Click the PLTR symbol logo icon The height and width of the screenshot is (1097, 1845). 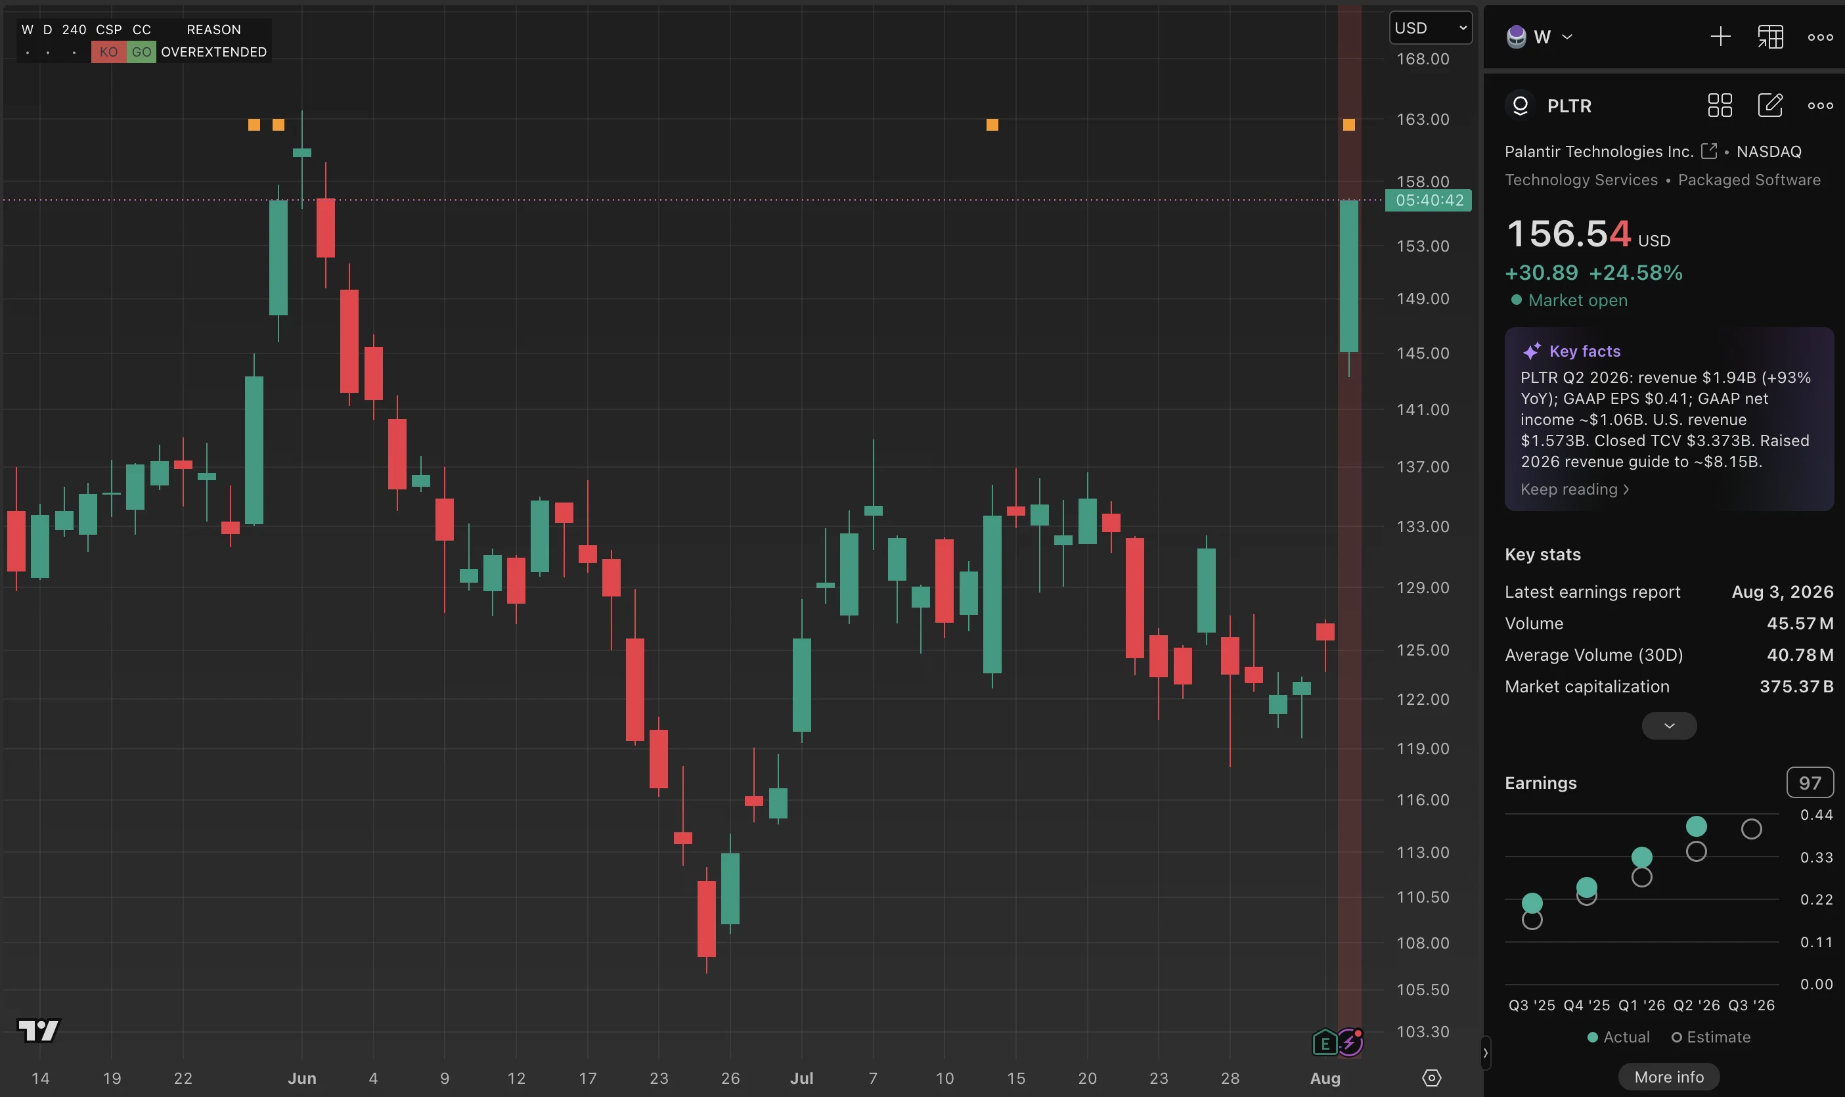click(1520, 106)
